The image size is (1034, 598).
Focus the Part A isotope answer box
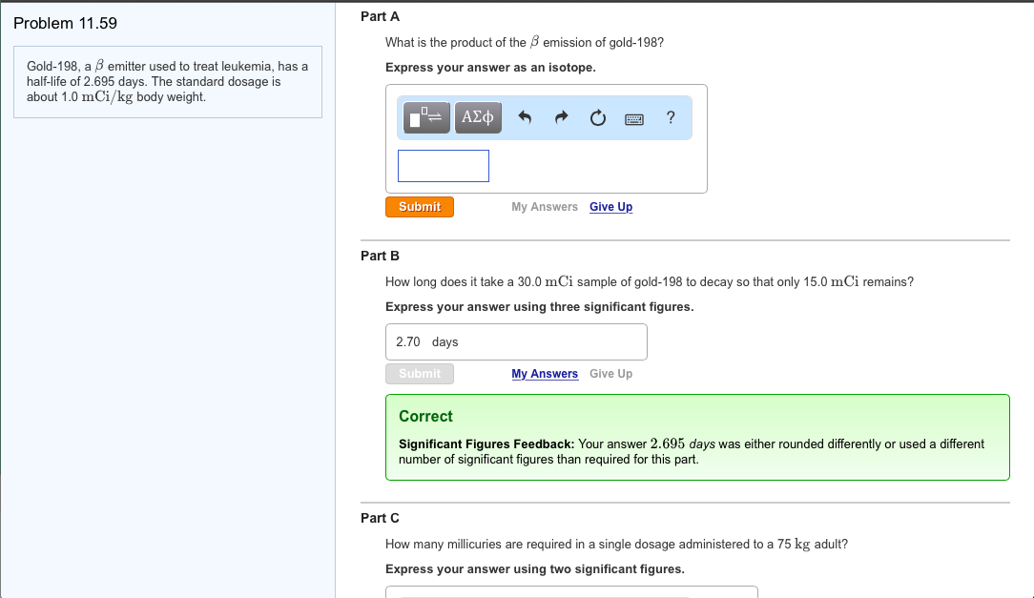(444, 166)
